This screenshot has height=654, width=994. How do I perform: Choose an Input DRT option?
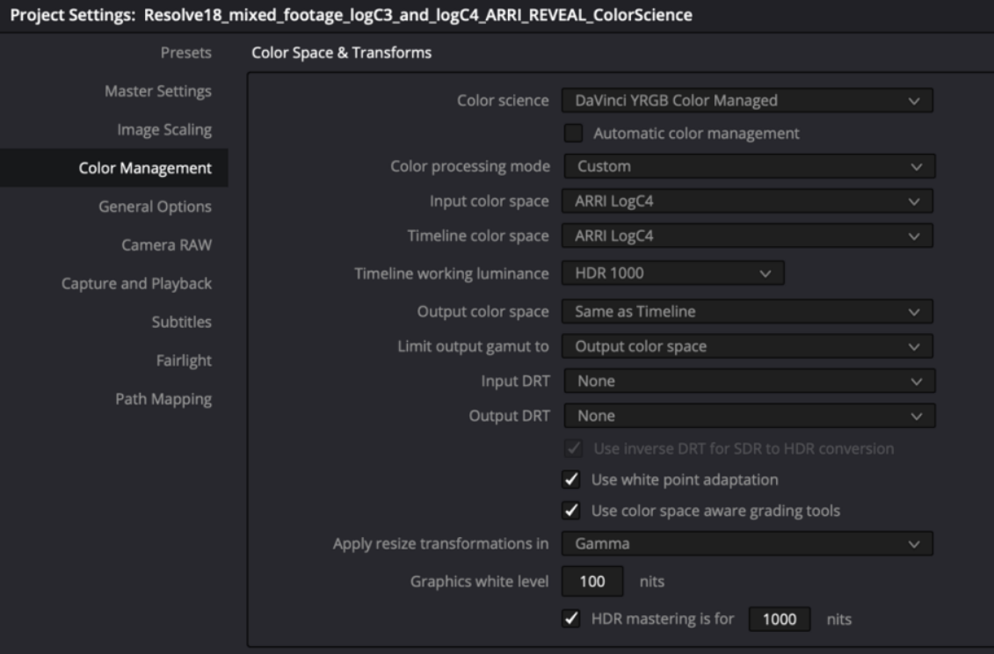pos(750,381)
